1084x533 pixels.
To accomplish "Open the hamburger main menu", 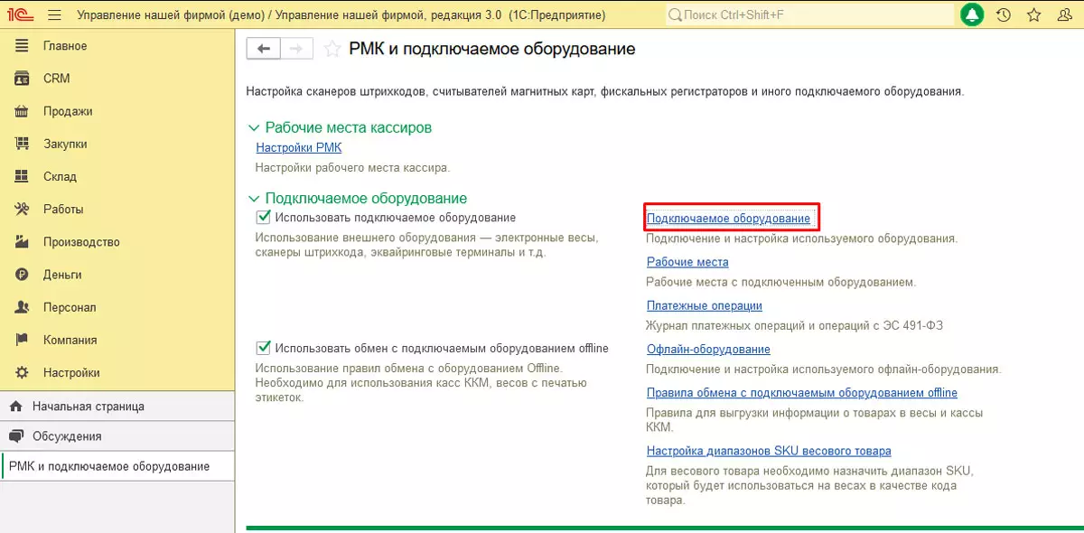I will (x=54, y=14).
